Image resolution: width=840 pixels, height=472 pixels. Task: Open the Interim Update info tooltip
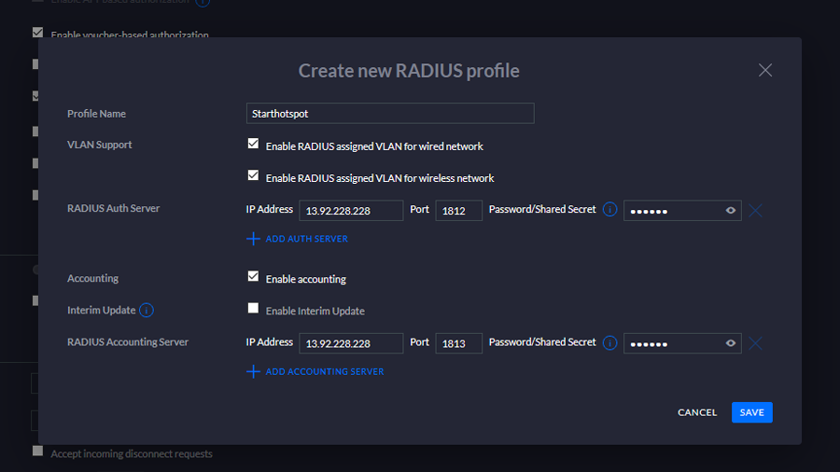pos(147,310)
